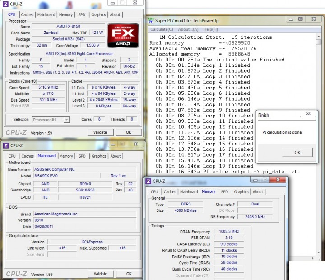Screen dimensions: 325x280
Task: Click the Core Speed value 5116.9 MHz
Action: pyautogui.click(x=48, y=87)
